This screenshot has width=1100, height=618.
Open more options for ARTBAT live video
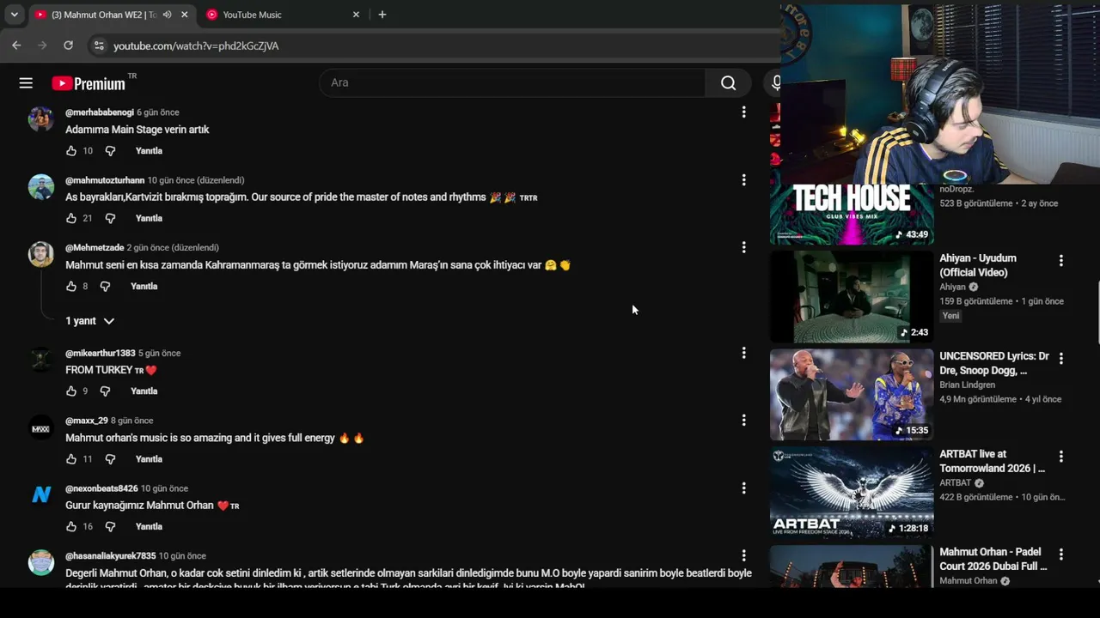tap(1060, 457)
